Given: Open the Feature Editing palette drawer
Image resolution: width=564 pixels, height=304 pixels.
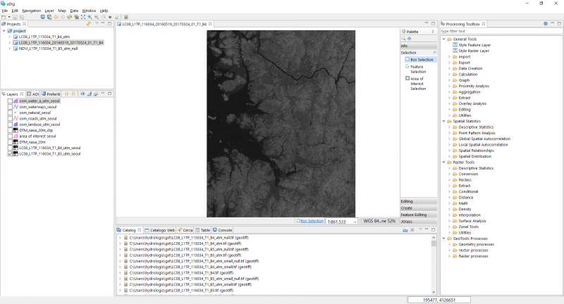Looking at the screenshot, I should pos(414,215).
